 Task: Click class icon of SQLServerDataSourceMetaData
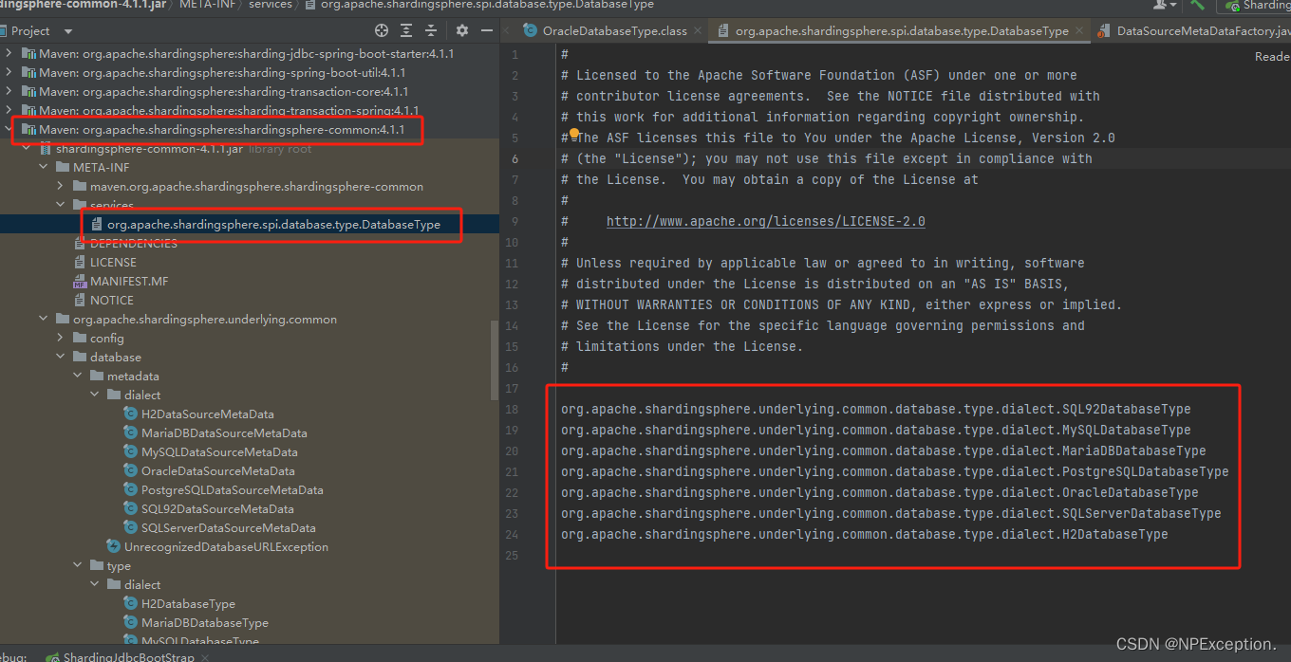(x=131, y=527)
